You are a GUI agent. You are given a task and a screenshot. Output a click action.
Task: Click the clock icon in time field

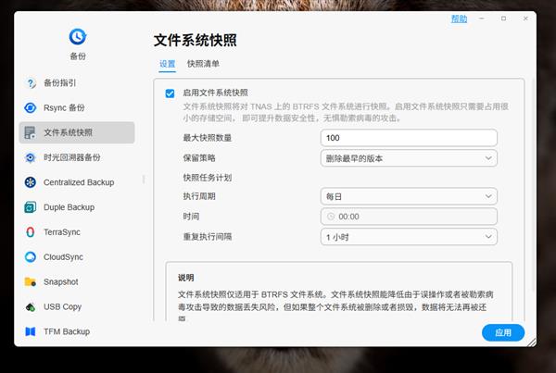click(x=331, y=217)
